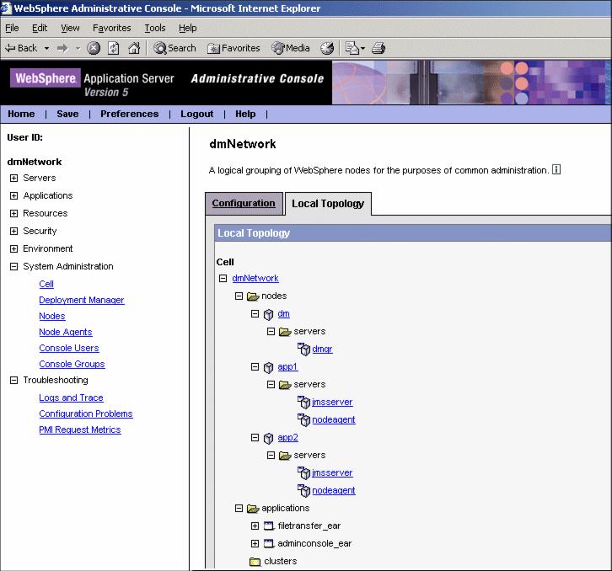Viewport: 612px width, 571px height.
Task: Click the clusters label in the topology tree
Action: pos(280,562)
